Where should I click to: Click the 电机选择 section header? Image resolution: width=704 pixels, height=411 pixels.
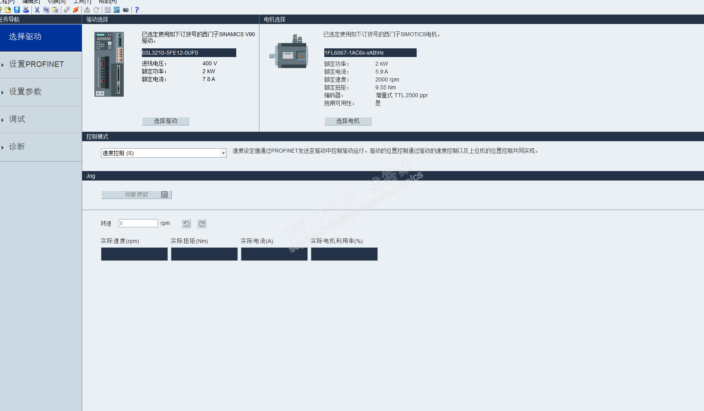[x=482, y=19]
